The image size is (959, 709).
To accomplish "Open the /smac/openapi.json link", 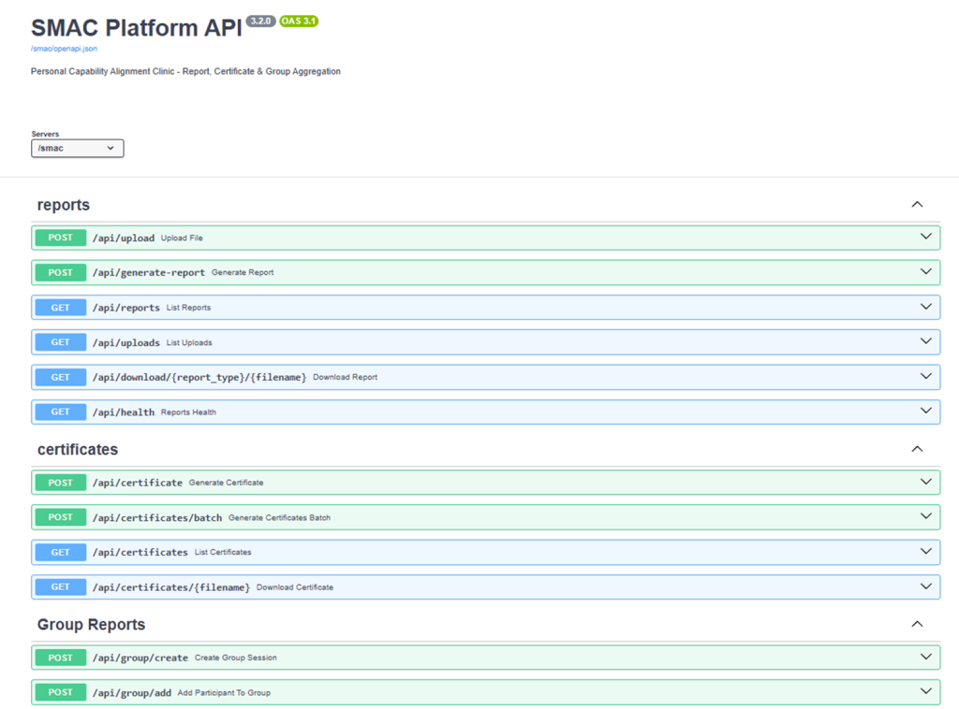I will [x=64, y=48].
